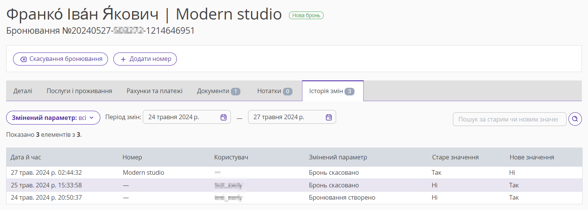
Task: Click Бронювання створено cell
Action: click(342, 198)
